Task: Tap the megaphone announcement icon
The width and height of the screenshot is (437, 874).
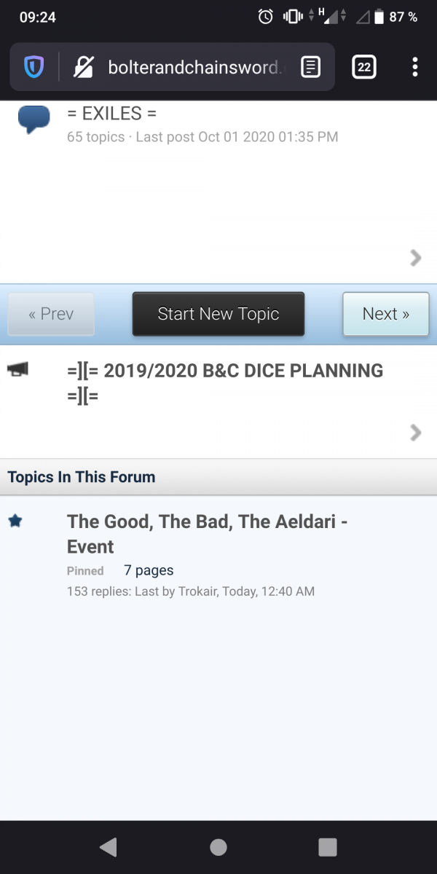Action: point(17,370)
